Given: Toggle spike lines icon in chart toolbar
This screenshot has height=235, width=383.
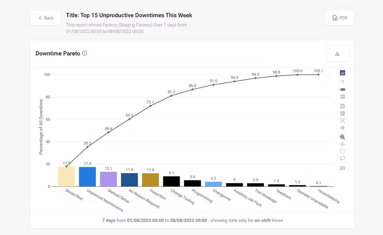Looking at the screenshot, I should point(342,82).
